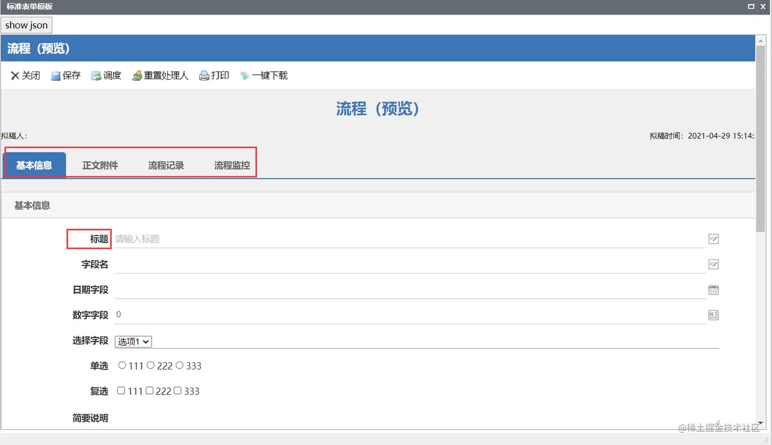Focus the 数字字段 input showing 0
Viewport: 772px width, 445px height.
pos(410,315)
